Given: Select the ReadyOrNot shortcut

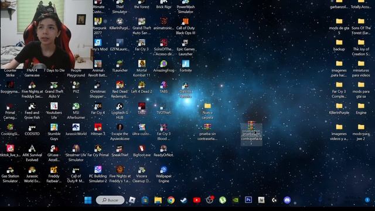Looking at the screenshot, I should pyautogui.click(x=163, y=151).
